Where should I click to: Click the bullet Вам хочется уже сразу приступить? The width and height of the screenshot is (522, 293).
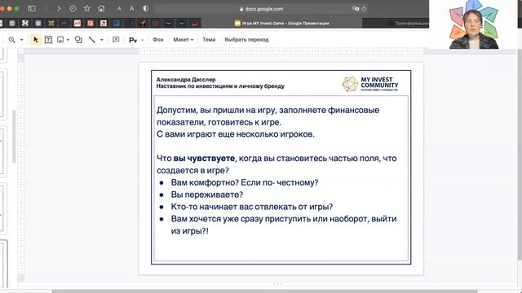tap(284, 219)
